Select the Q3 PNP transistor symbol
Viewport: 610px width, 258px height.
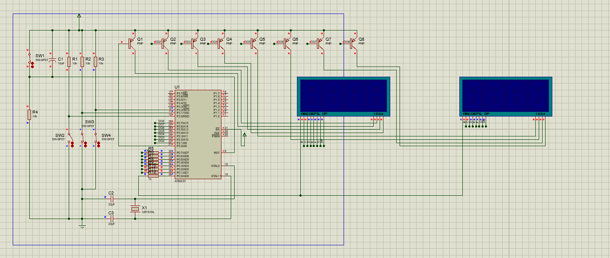coord(195,43)
